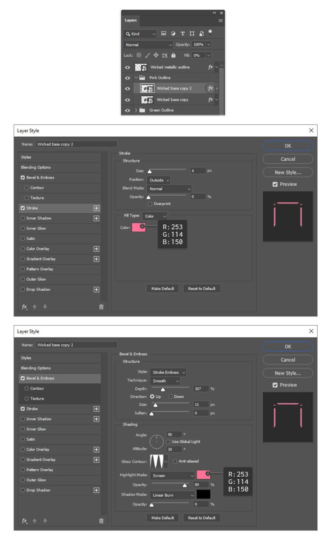Check the Anti-aliased option
332x540 pixels.
[175, 461]
